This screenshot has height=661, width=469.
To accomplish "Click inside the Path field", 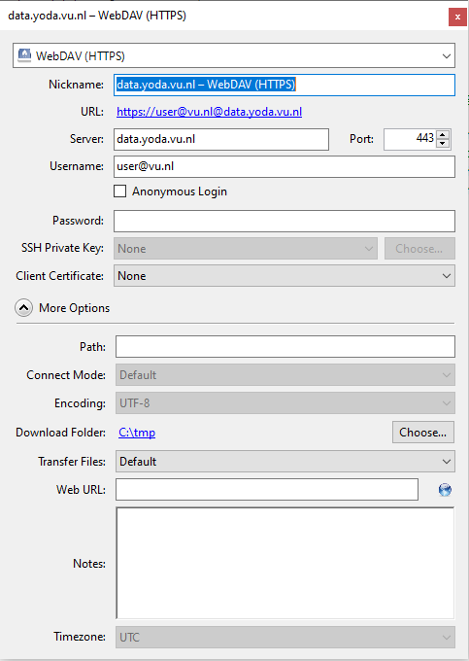I will pyautogui.click(x=285, y=346).
